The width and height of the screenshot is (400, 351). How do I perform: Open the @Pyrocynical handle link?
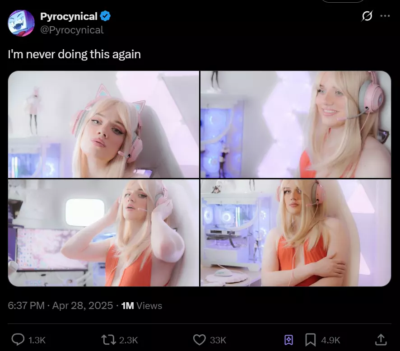coord(72,30)
